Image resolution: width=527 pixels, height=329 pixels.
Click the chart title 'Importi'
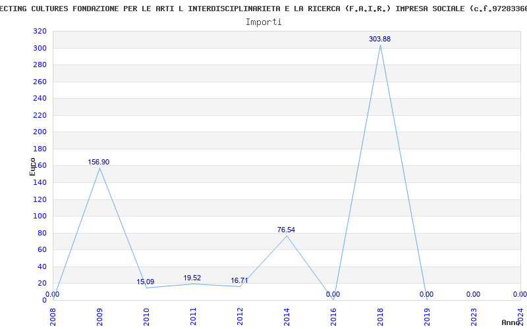(x=263, y=22)
